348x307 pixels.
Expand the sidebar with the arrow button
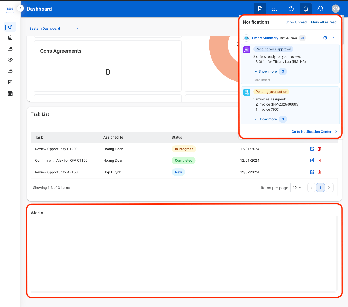pos(20,8)
